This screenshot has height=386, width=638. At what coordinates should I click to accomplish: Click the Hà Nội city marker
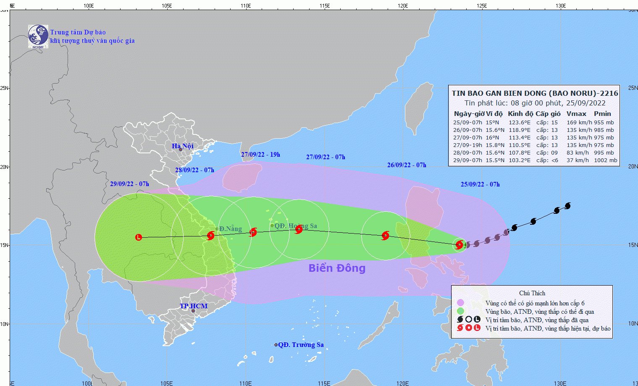point(181,150)
